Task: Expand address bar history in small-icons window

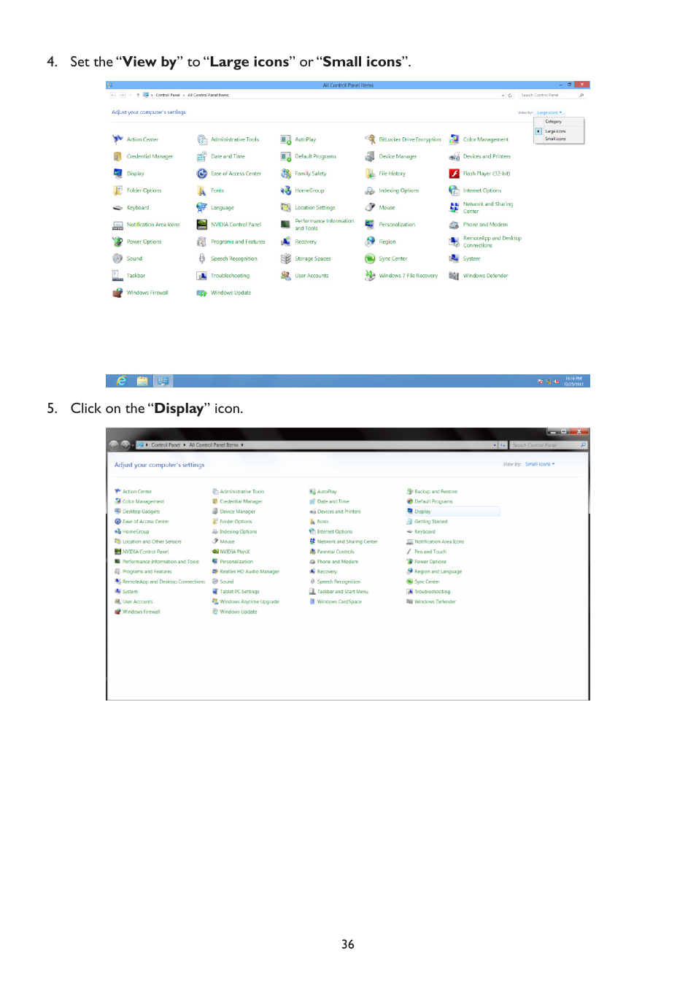Action: click(x=495, y=445)
